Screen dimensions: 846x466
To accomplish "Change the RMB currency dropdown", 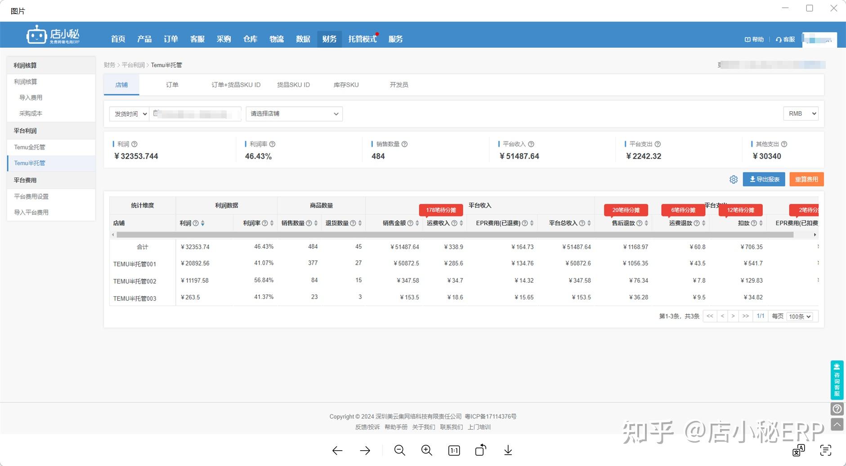I will 801,113.
